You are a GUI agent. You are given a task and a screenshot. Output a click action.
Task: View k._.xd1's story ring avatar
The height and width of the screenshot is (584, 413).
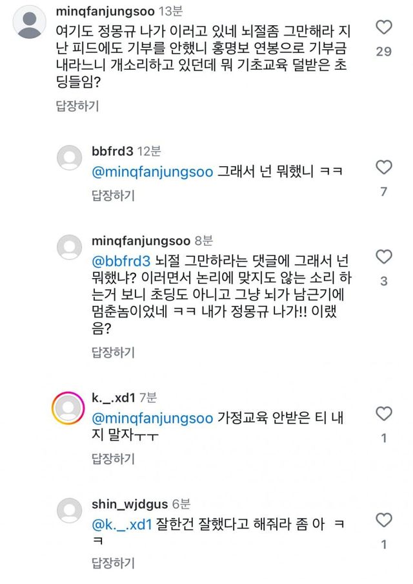(x=70, y=406)
